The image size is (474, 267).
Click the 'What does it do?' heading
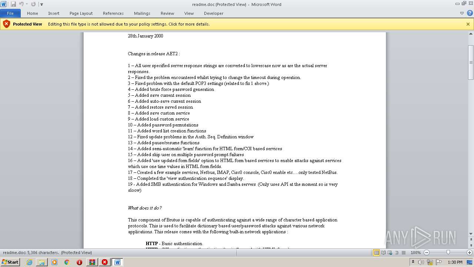(x=145, y=208)
